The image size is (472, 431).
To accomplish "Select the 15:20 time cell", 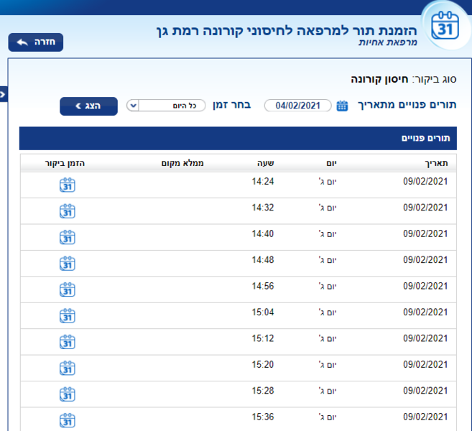I will click(x=263, y=364).
